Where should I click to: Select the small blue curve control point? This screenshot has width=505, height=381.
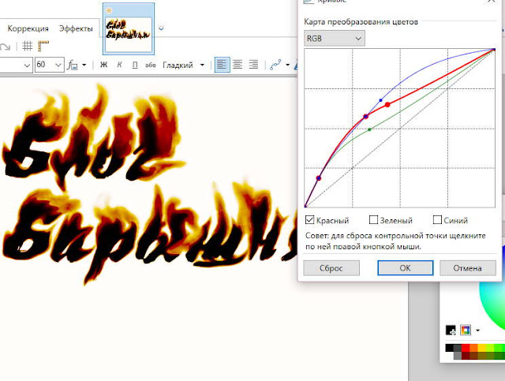380,100
